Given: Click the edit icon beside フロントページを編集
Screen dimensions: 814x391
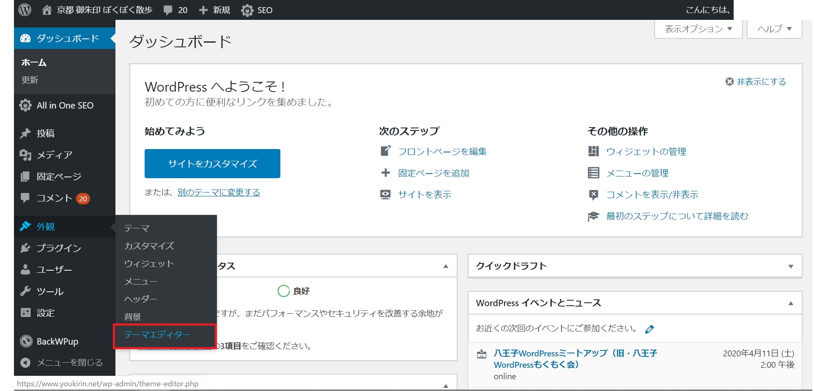Looking at the screenshot, I should click(x=385, y=151).
